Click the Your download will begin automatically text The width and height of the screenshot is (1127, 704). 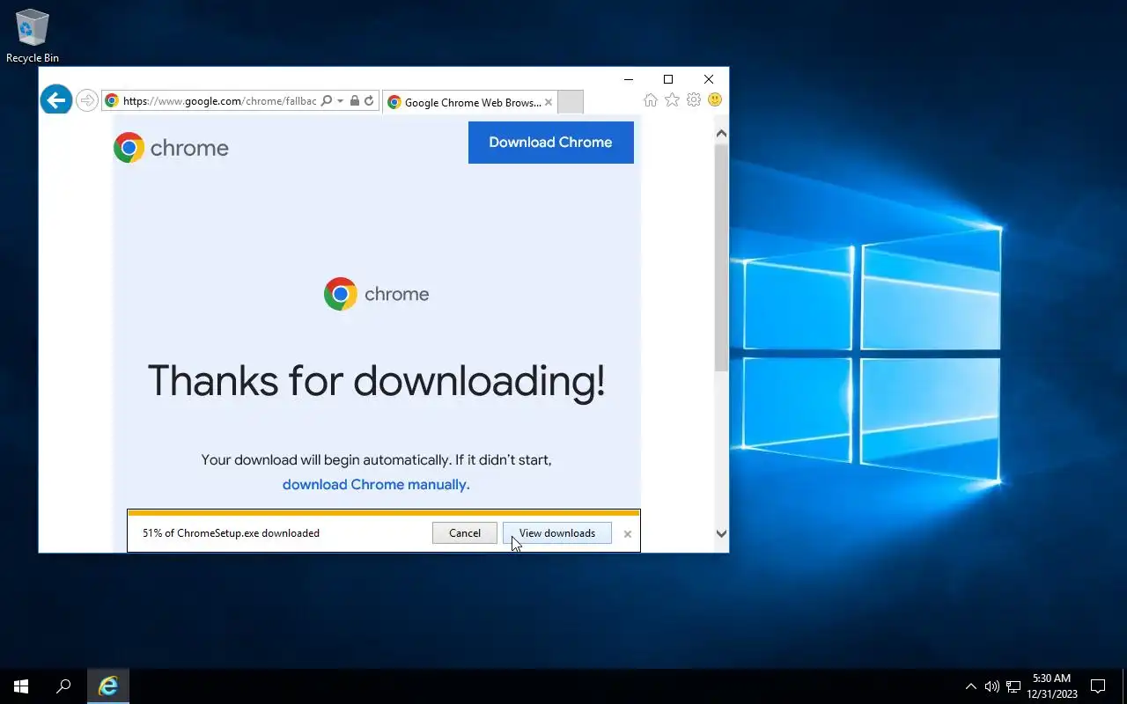[x=376, y=459]
